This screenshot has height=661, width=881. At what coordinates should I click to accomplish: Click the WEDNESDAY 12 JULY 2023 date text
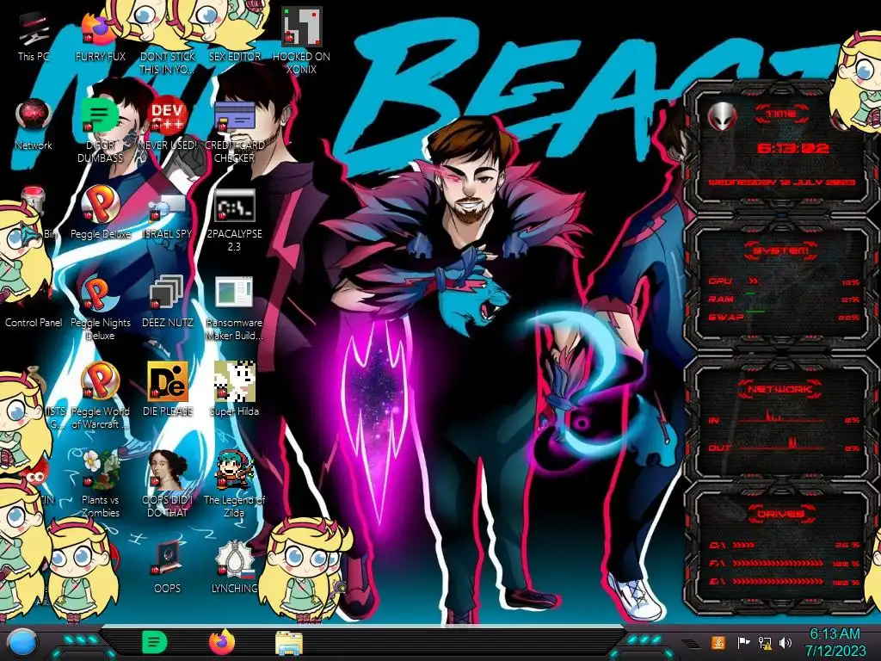click(x=781, y=182)
